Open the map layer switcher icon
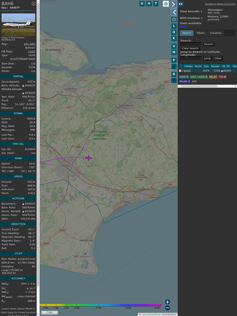Image resolution: width=237 pixels, height=316 pixels. point(166,3)
